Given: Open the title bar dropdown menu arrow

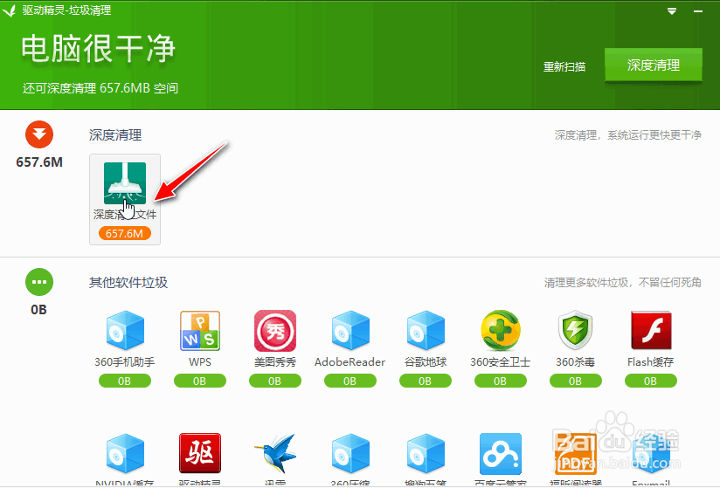Looking at the screenshot, I should click(672, 11).
